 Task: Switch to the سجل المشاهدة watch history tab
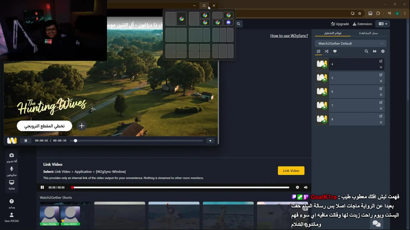click(x=368, y=33)
